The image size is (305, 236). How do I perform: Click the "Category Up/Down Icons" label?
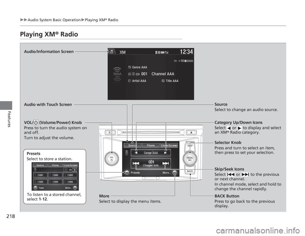pos(239,122)
